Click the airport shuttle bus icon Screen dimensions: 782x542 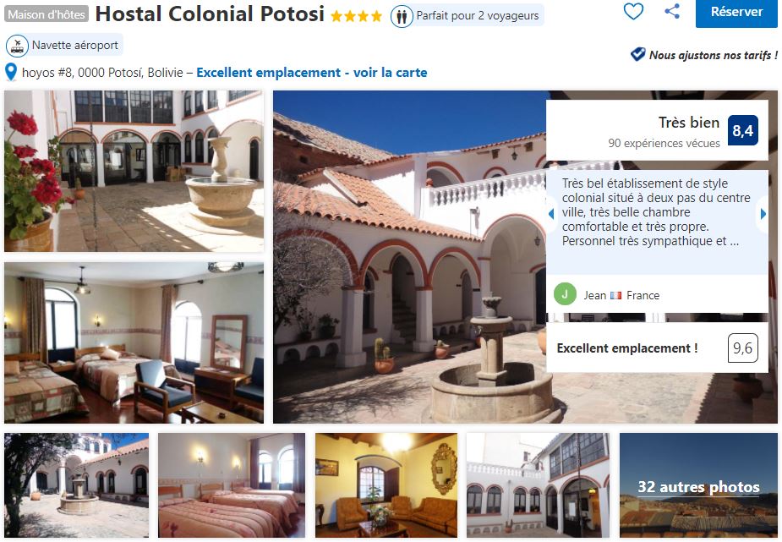pyautogui.click(x=17, y=46)
